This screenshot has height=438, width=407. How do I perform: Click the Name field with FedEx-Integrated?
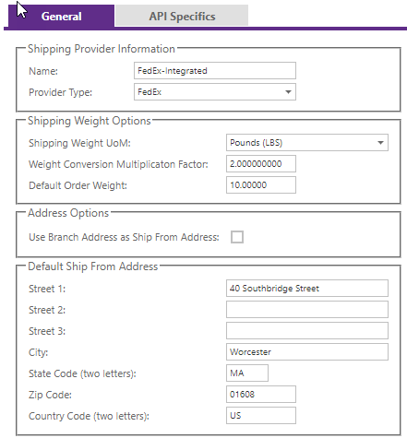tap(215, 71)
